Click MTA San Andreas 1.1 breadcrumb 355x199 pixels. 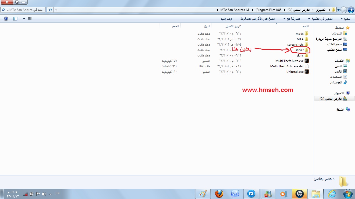tap(235, 10)
